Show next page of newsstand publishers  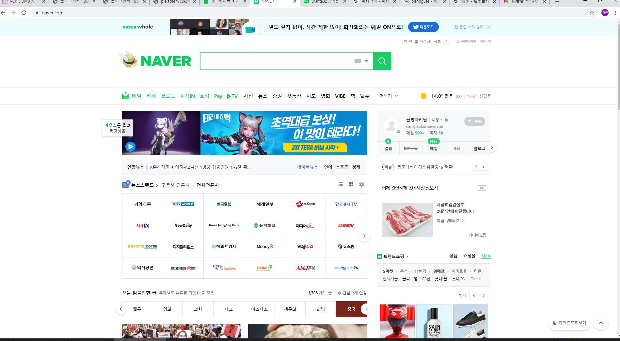click(x=364, y=236)
